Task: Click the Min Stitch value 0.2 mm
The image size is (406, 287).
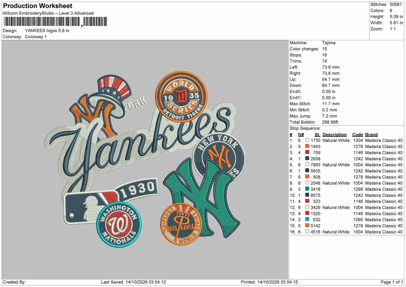Action: 330,110
